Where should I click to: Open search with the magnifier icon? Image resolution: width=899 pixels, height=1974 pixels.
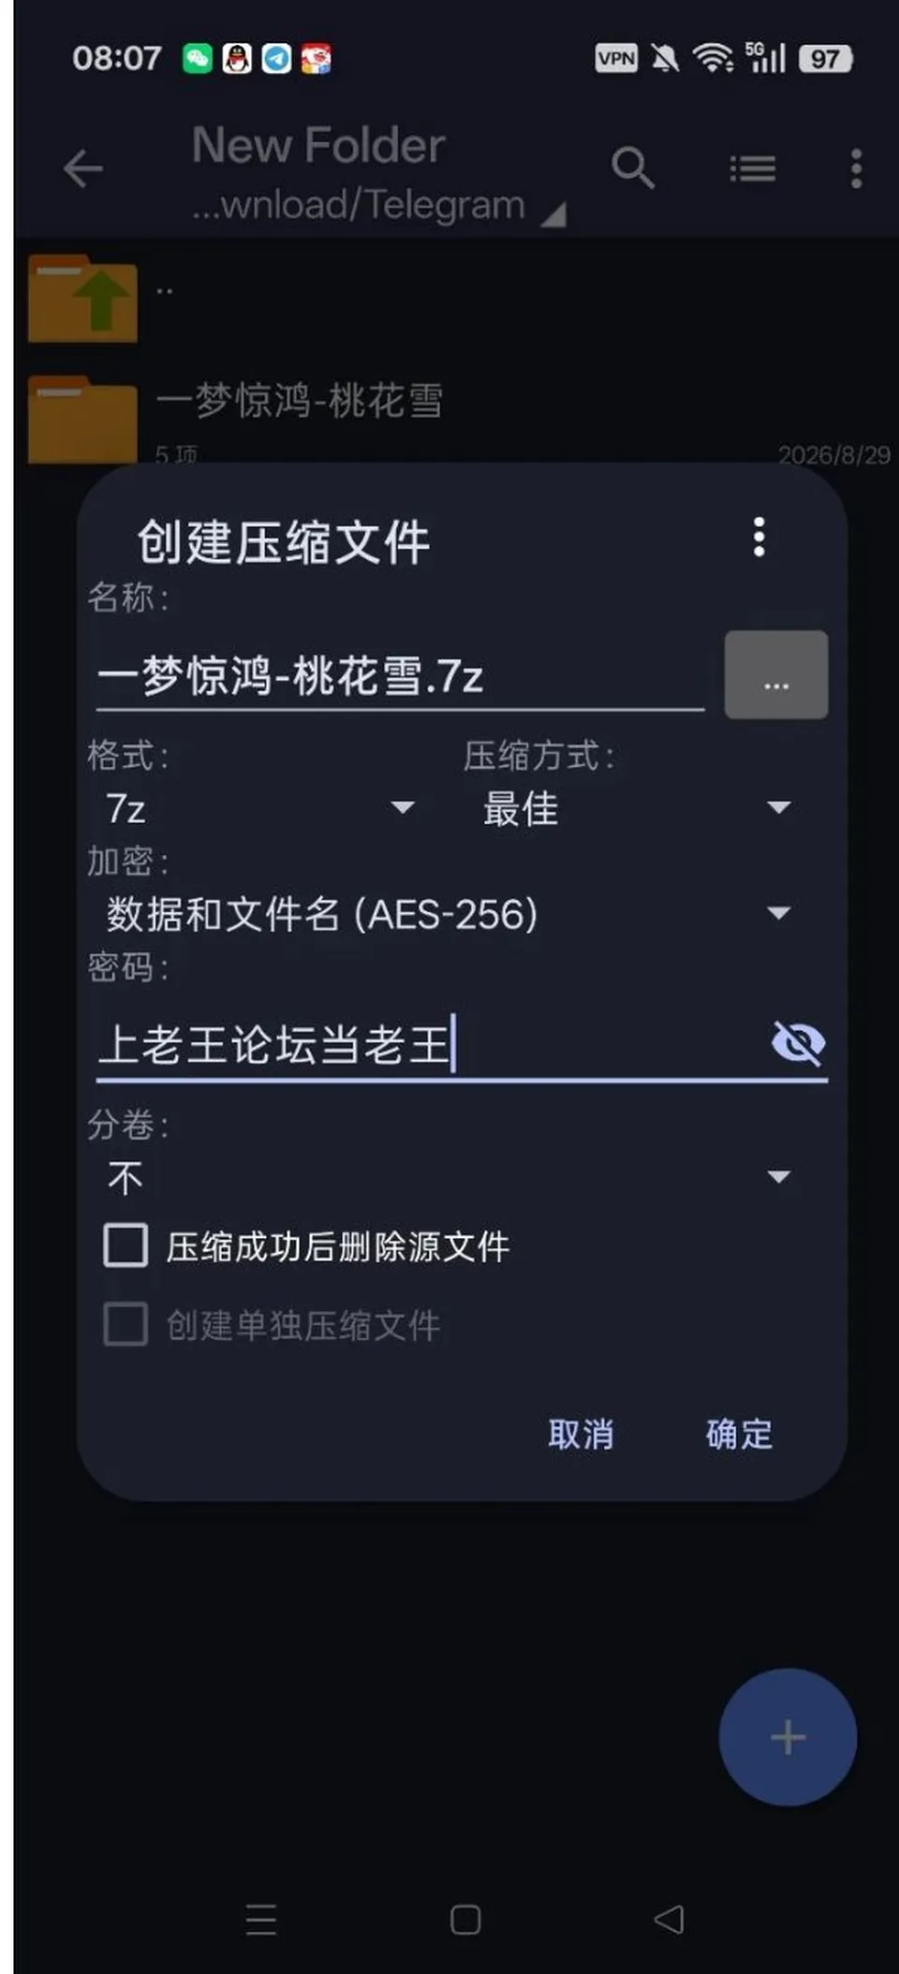pos(633,169)
